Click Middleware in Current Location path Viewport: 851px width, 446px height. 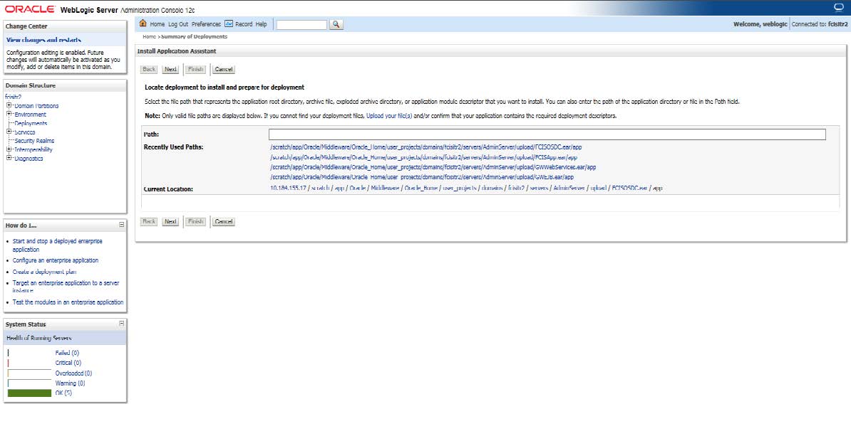click(385, 188)
